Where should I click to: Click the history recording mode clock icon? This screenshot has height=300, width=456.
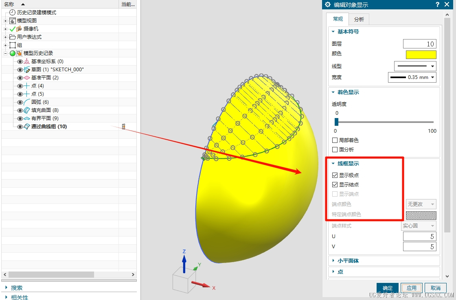point(13,13)
